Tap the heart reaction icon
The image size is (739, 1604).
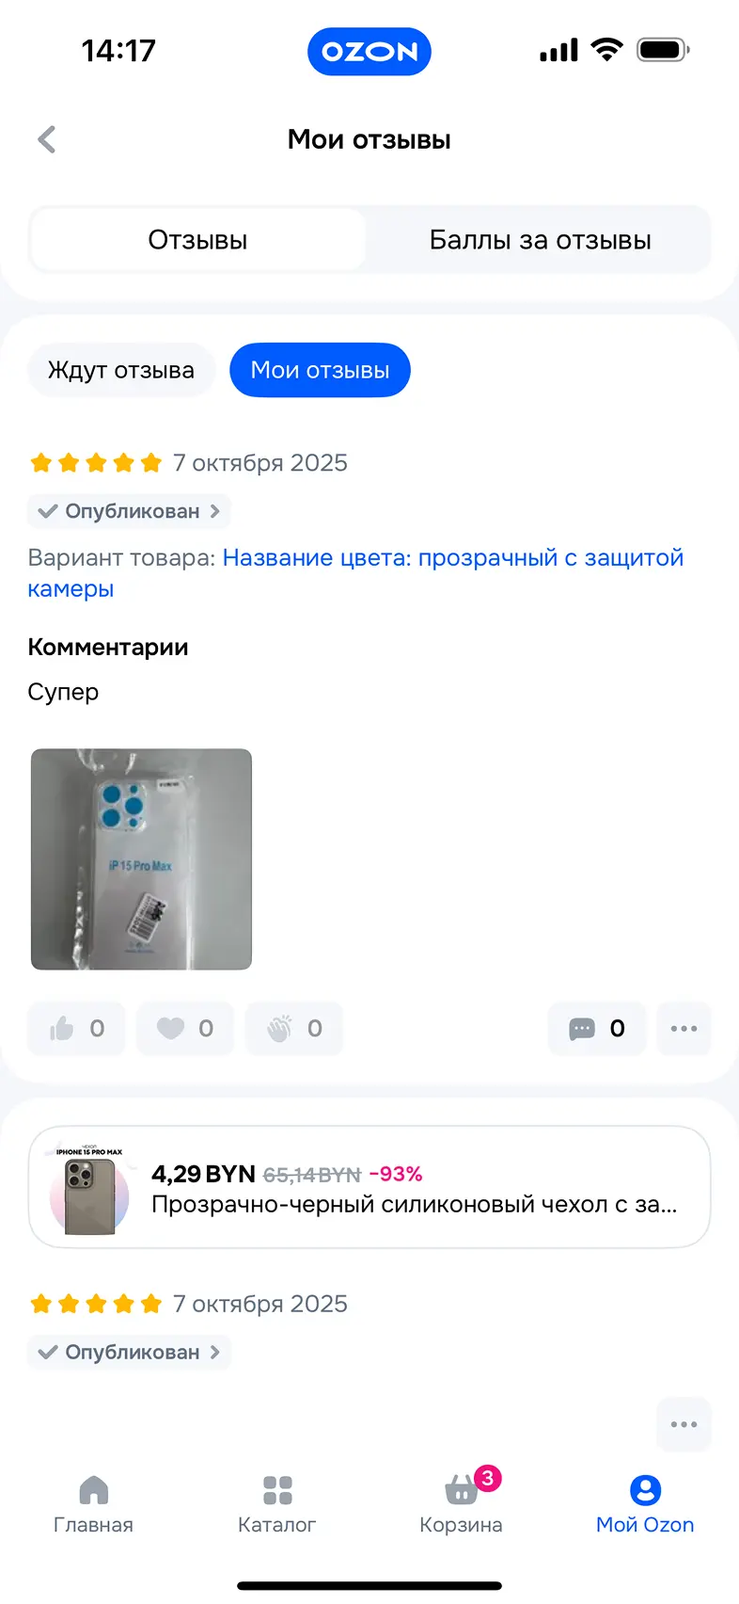pos(185,1029)
